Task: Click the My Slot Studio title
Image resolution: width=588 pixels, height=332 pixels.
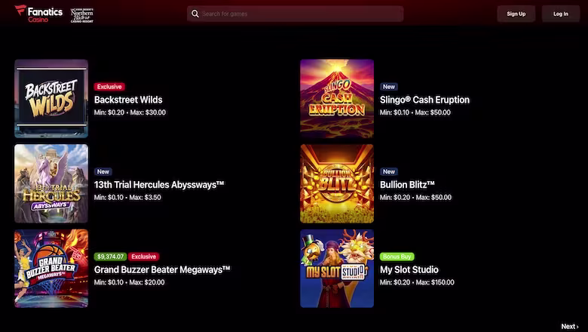Action: (x=409, y=269)
